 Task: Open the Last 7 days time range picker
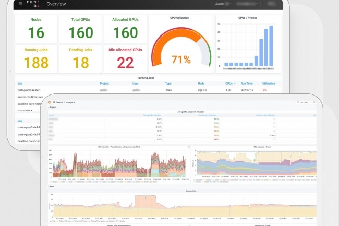point(304,102)
